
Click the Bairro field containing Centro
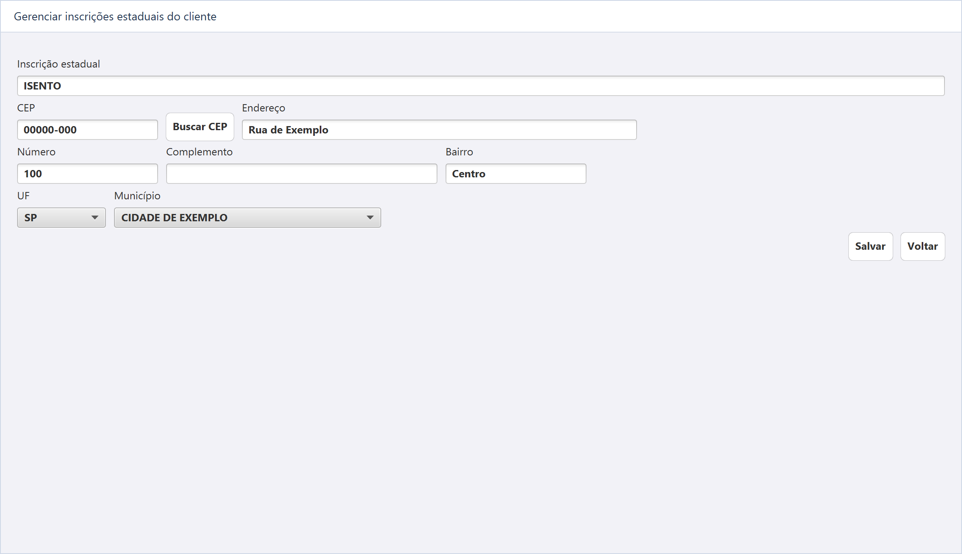(x=516, y=174)
